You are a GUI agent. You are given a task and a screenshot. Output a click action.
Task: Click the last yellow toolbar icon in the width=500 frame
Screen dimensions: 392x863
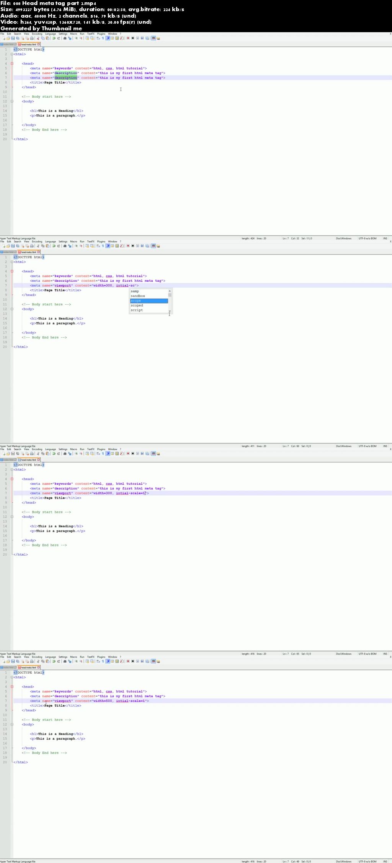tap(158, 661)
